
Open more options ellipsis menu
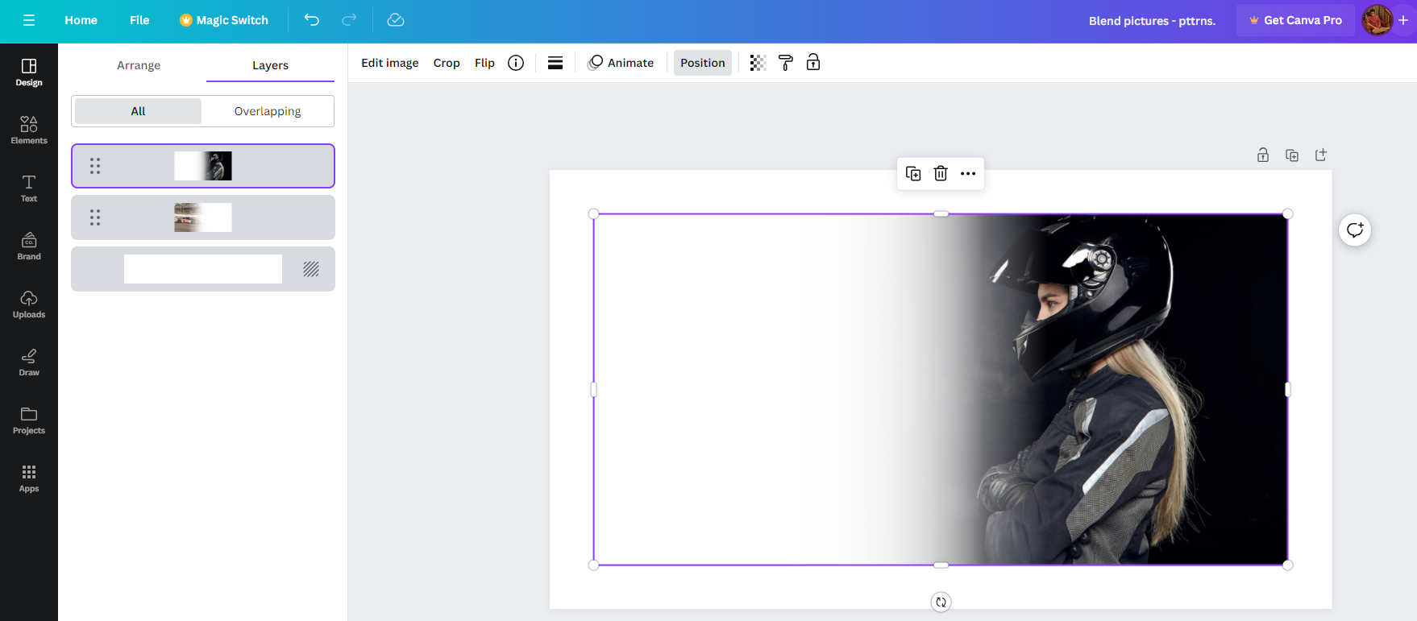click(968, 173)
